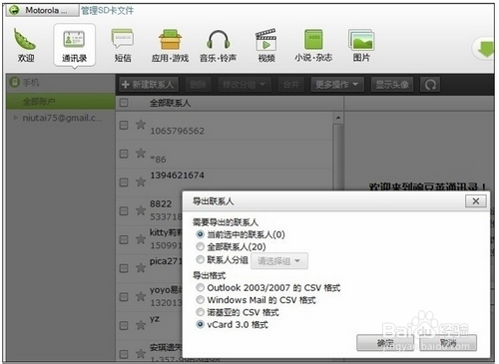Star the yoyo contact

point(141,296)
